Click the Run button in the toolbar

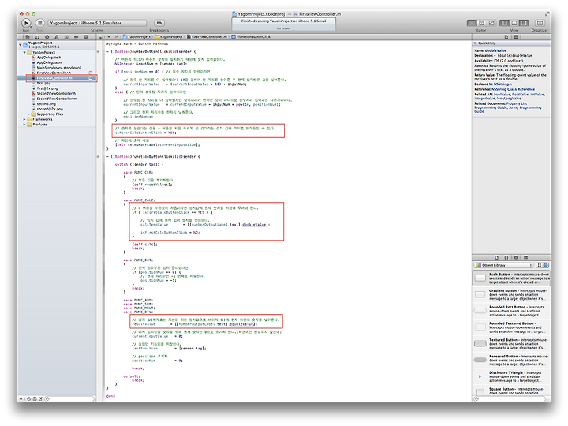tap(26, 23)
